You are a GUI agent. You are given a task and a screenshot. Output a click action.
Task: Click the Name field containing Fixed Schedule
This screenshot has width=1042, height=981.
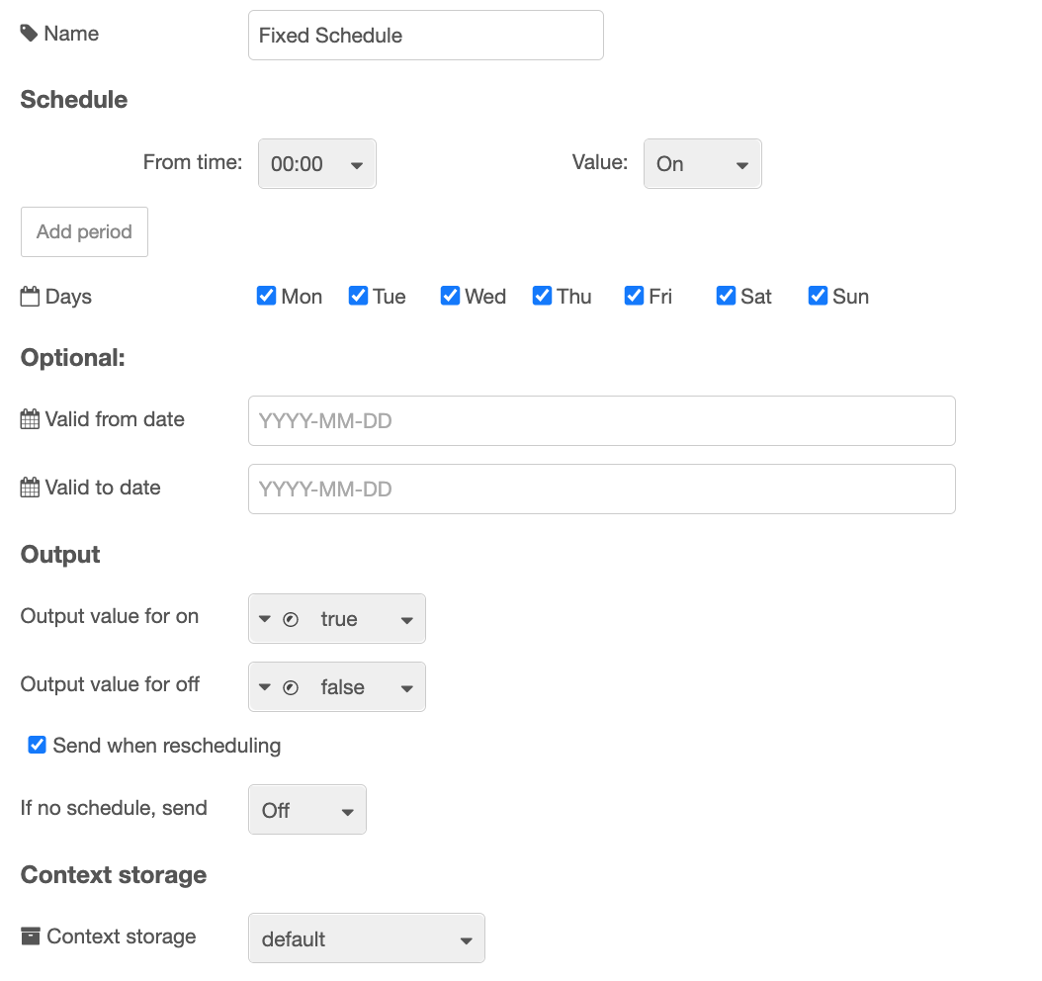(x=426, y=36)
